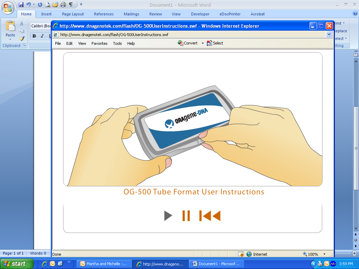The height and width of the screenshot is (269, 359).
Task: Click the Word vertical scrollbar down arrow
Action: (356, 228)
